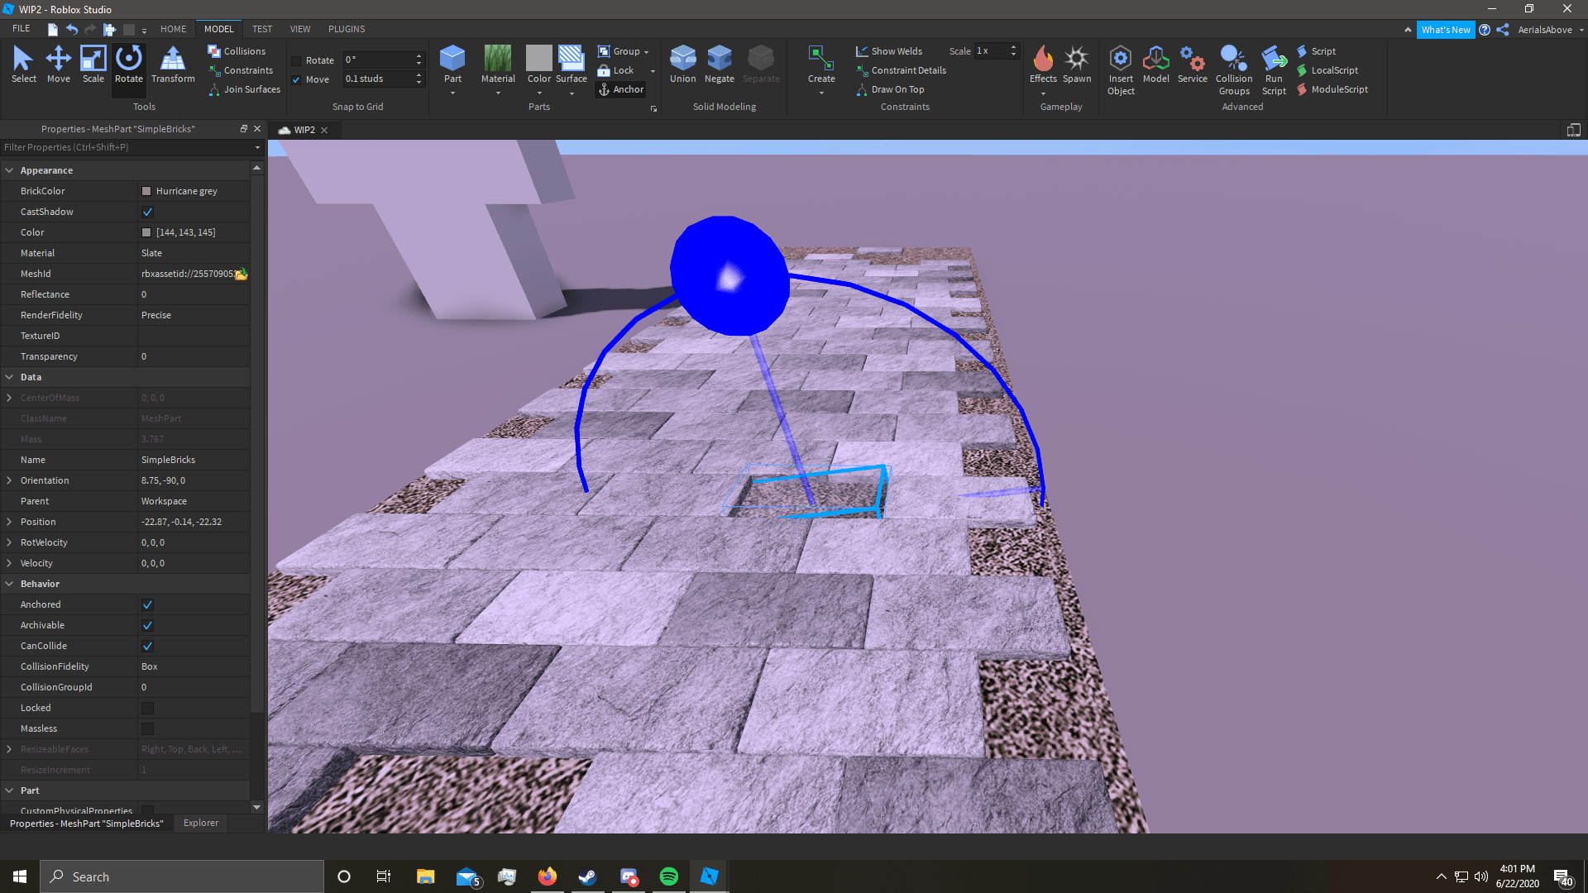Open the Create constraint tool
Image resolution: width=1588 pixels, height=893 pixels.
point(821,64)
